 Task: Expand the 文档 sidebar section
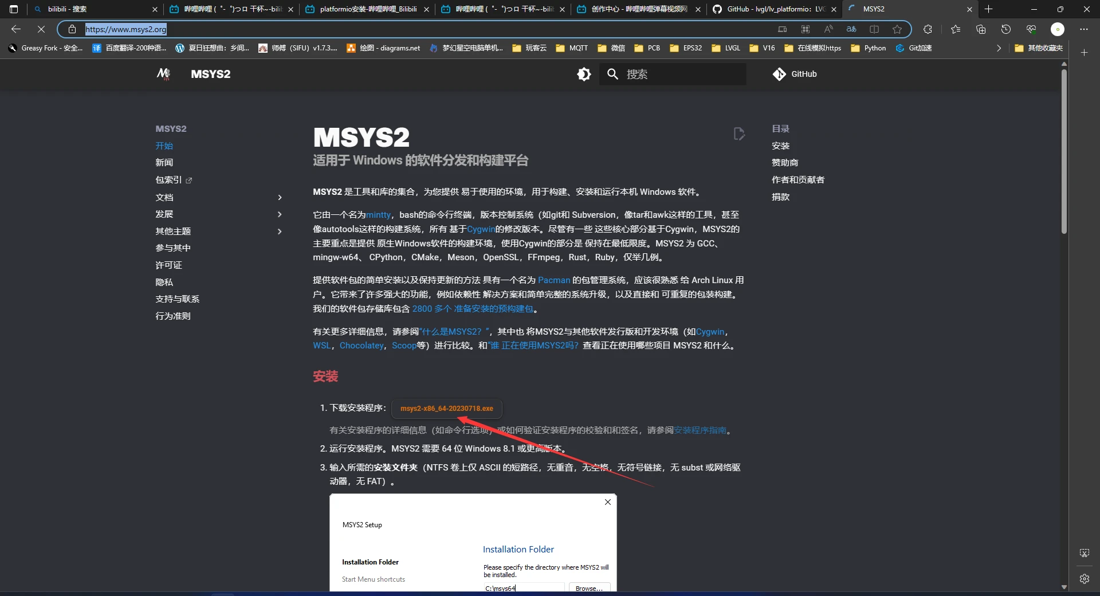click(280, 197)
